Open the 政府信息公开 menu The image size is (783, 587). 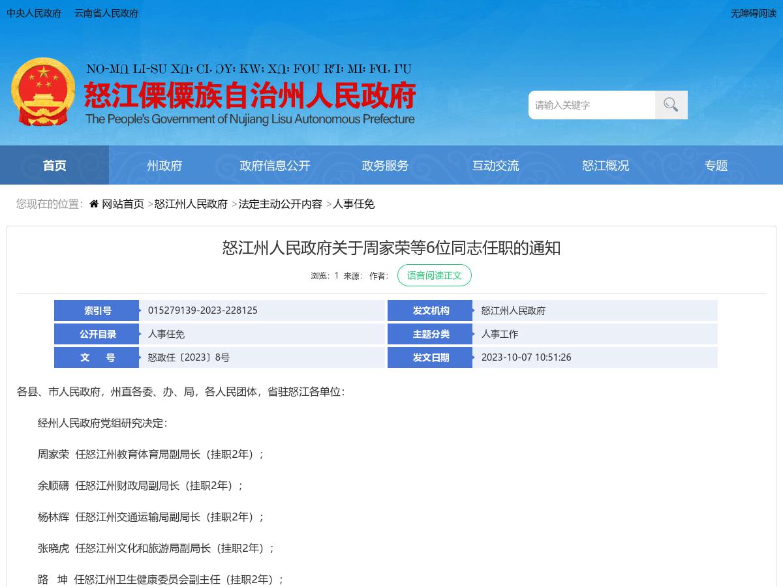tap(275, 166)
